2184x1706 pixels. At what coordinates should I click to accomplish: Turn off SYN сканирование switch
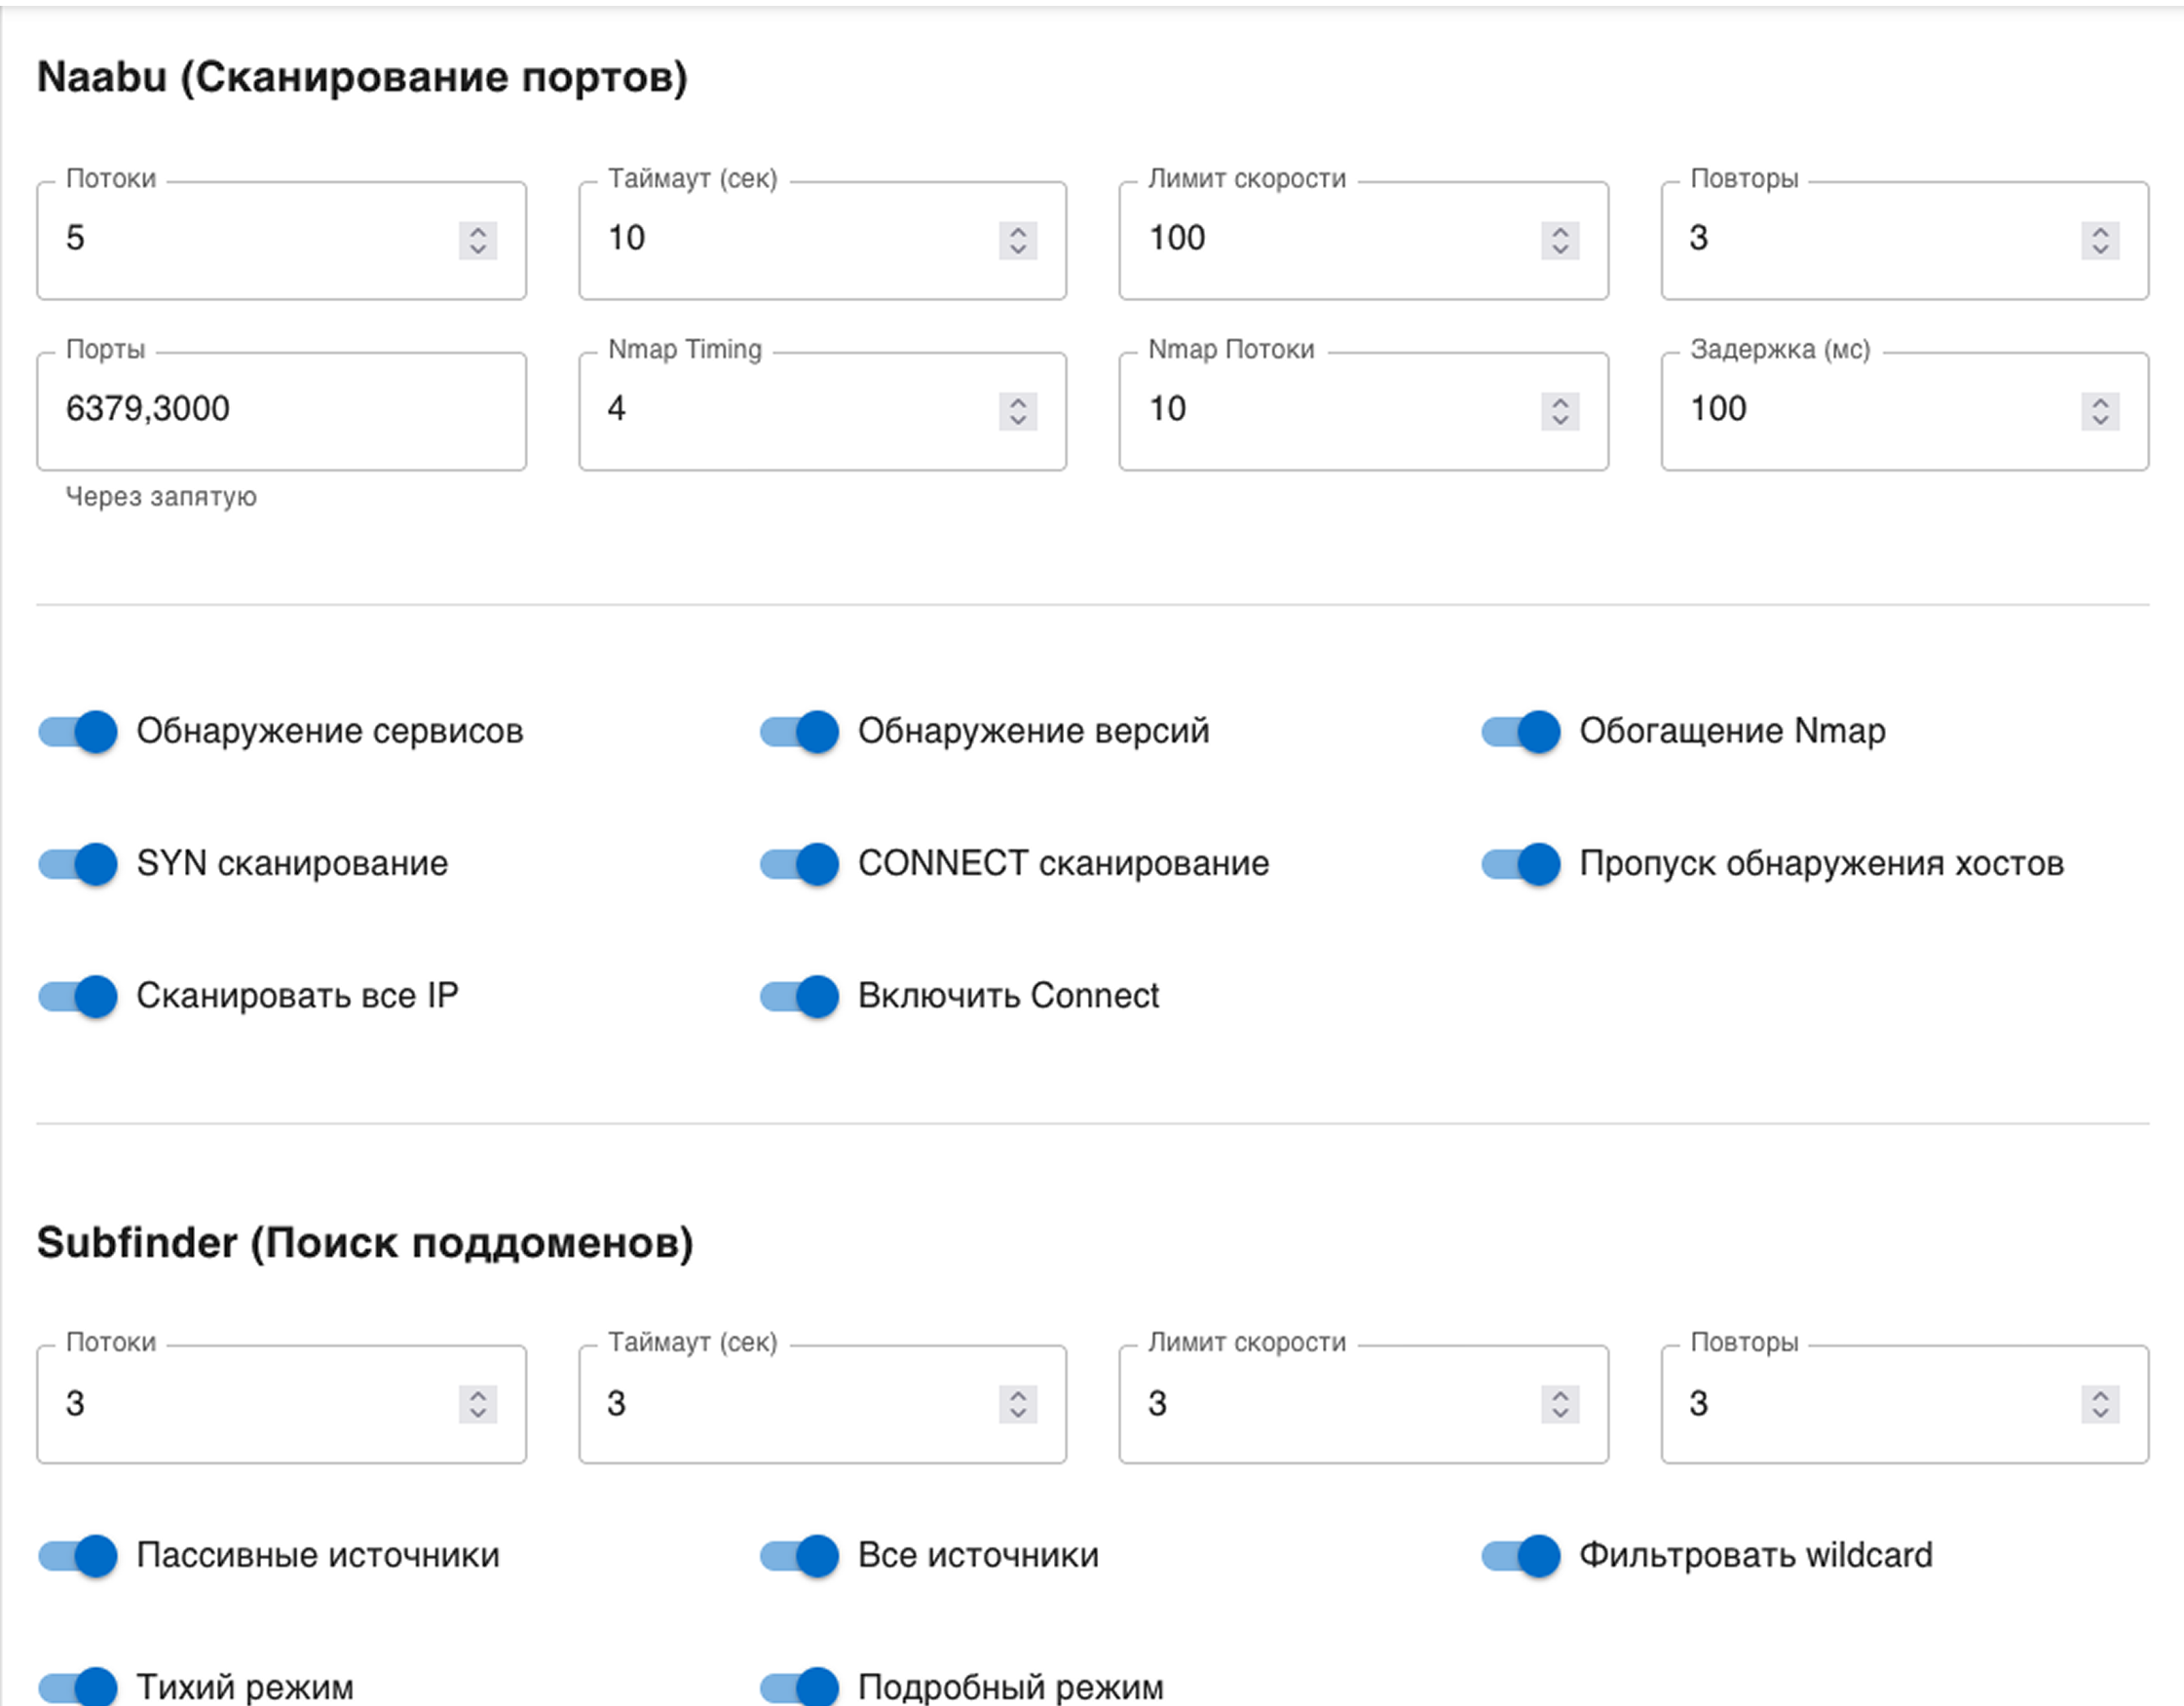pos(78,864)
